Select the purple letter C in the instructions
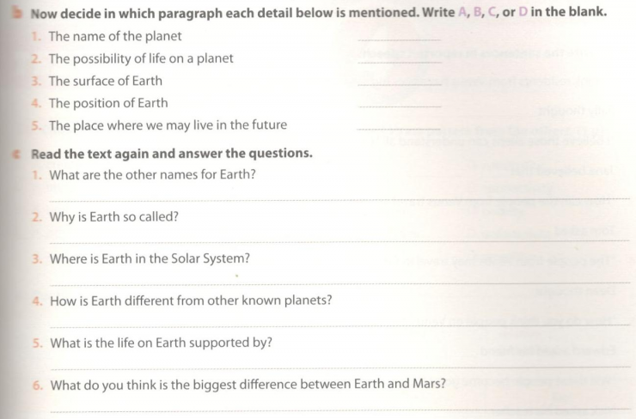The width and height of the screenshot is (636, 419). [x=492, y=12]
